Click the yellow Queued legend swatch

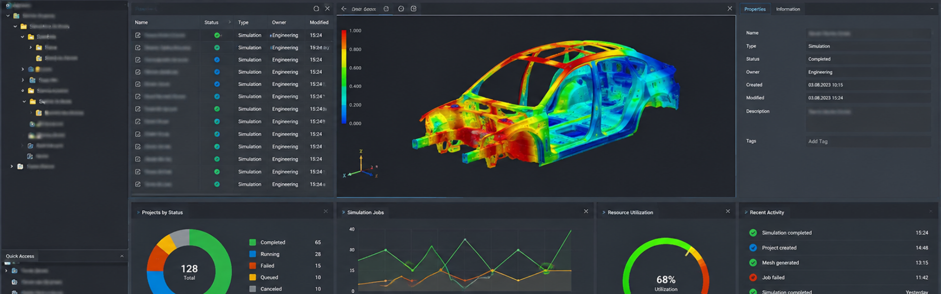click(x=252, y=277)
